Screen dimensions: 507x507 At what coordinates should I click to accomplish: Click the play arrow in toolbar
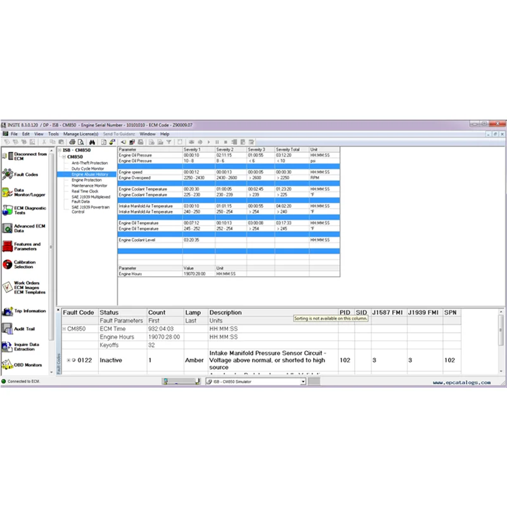click(209, 142)
